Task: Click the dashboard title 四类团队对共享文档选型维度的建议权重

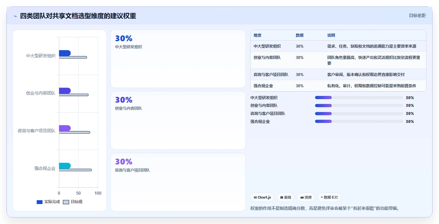Action: click(x=78, y=16)
